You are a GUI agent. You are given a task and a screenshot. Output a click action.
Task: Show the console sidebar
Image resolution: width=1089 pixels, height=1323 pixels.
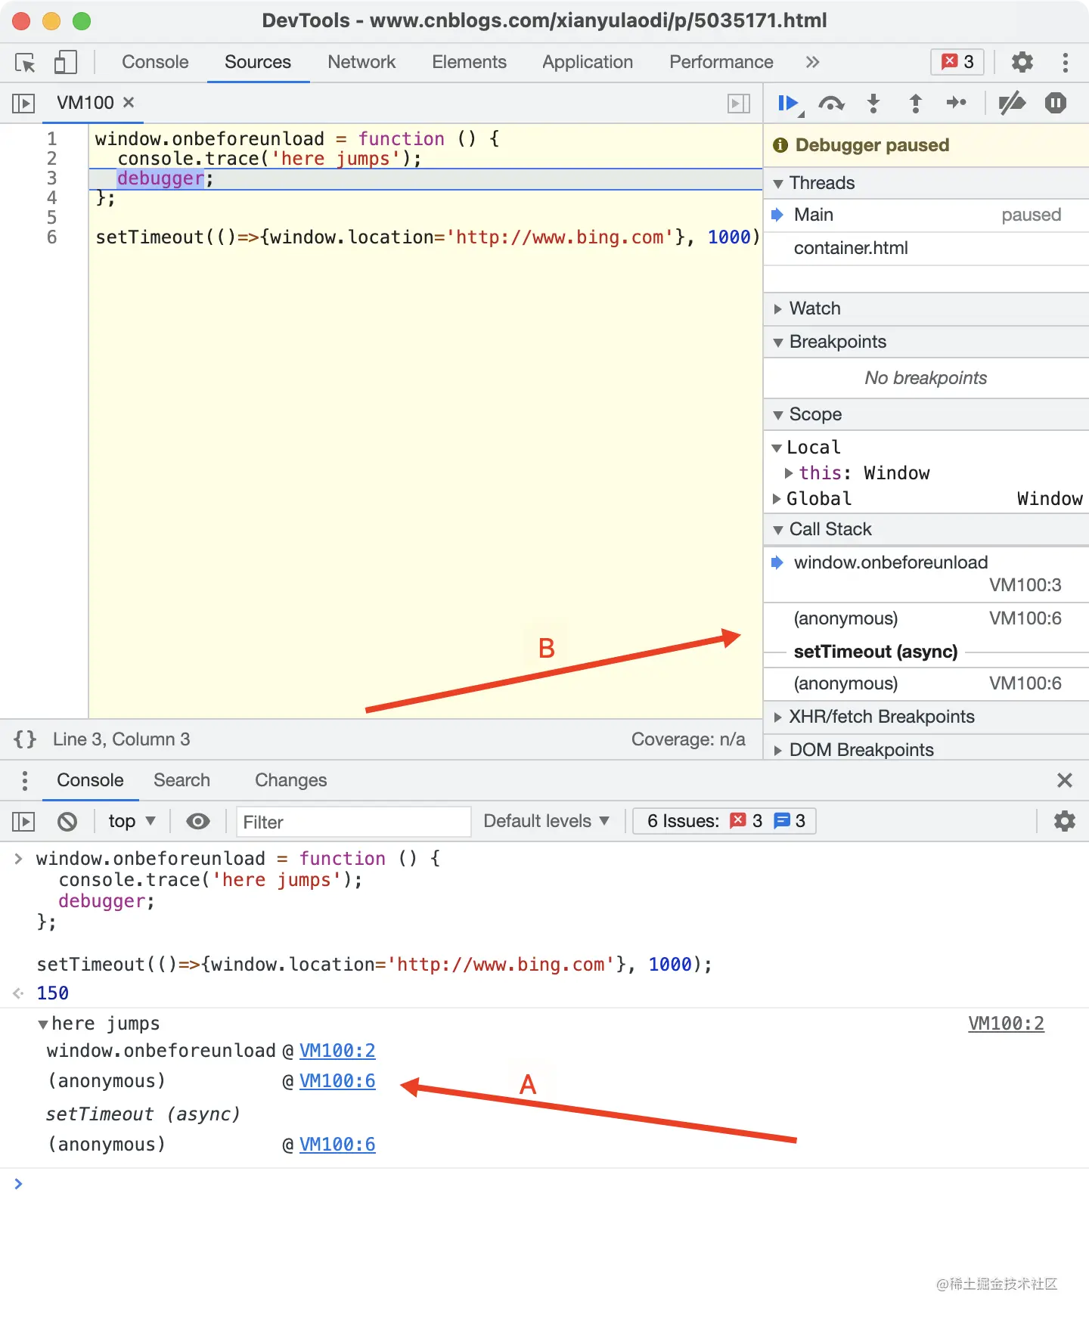[23, 821]
